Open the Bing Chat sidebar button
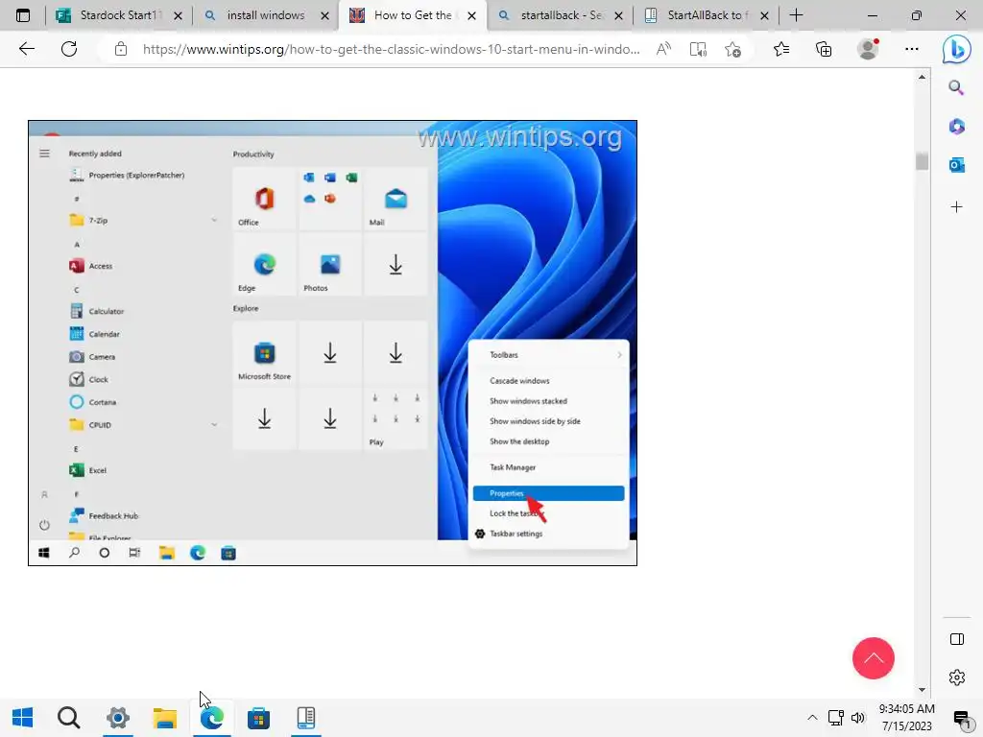983x737 pixels. click(x=957, y=50)
